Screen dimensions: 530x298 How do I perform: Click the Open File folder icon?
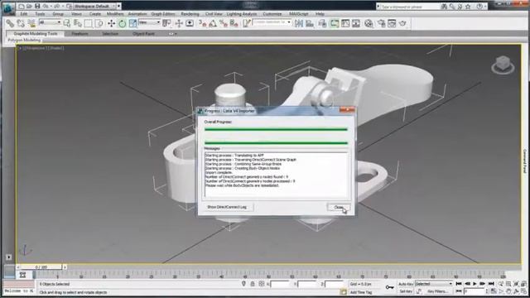click(x=29, y=6)
